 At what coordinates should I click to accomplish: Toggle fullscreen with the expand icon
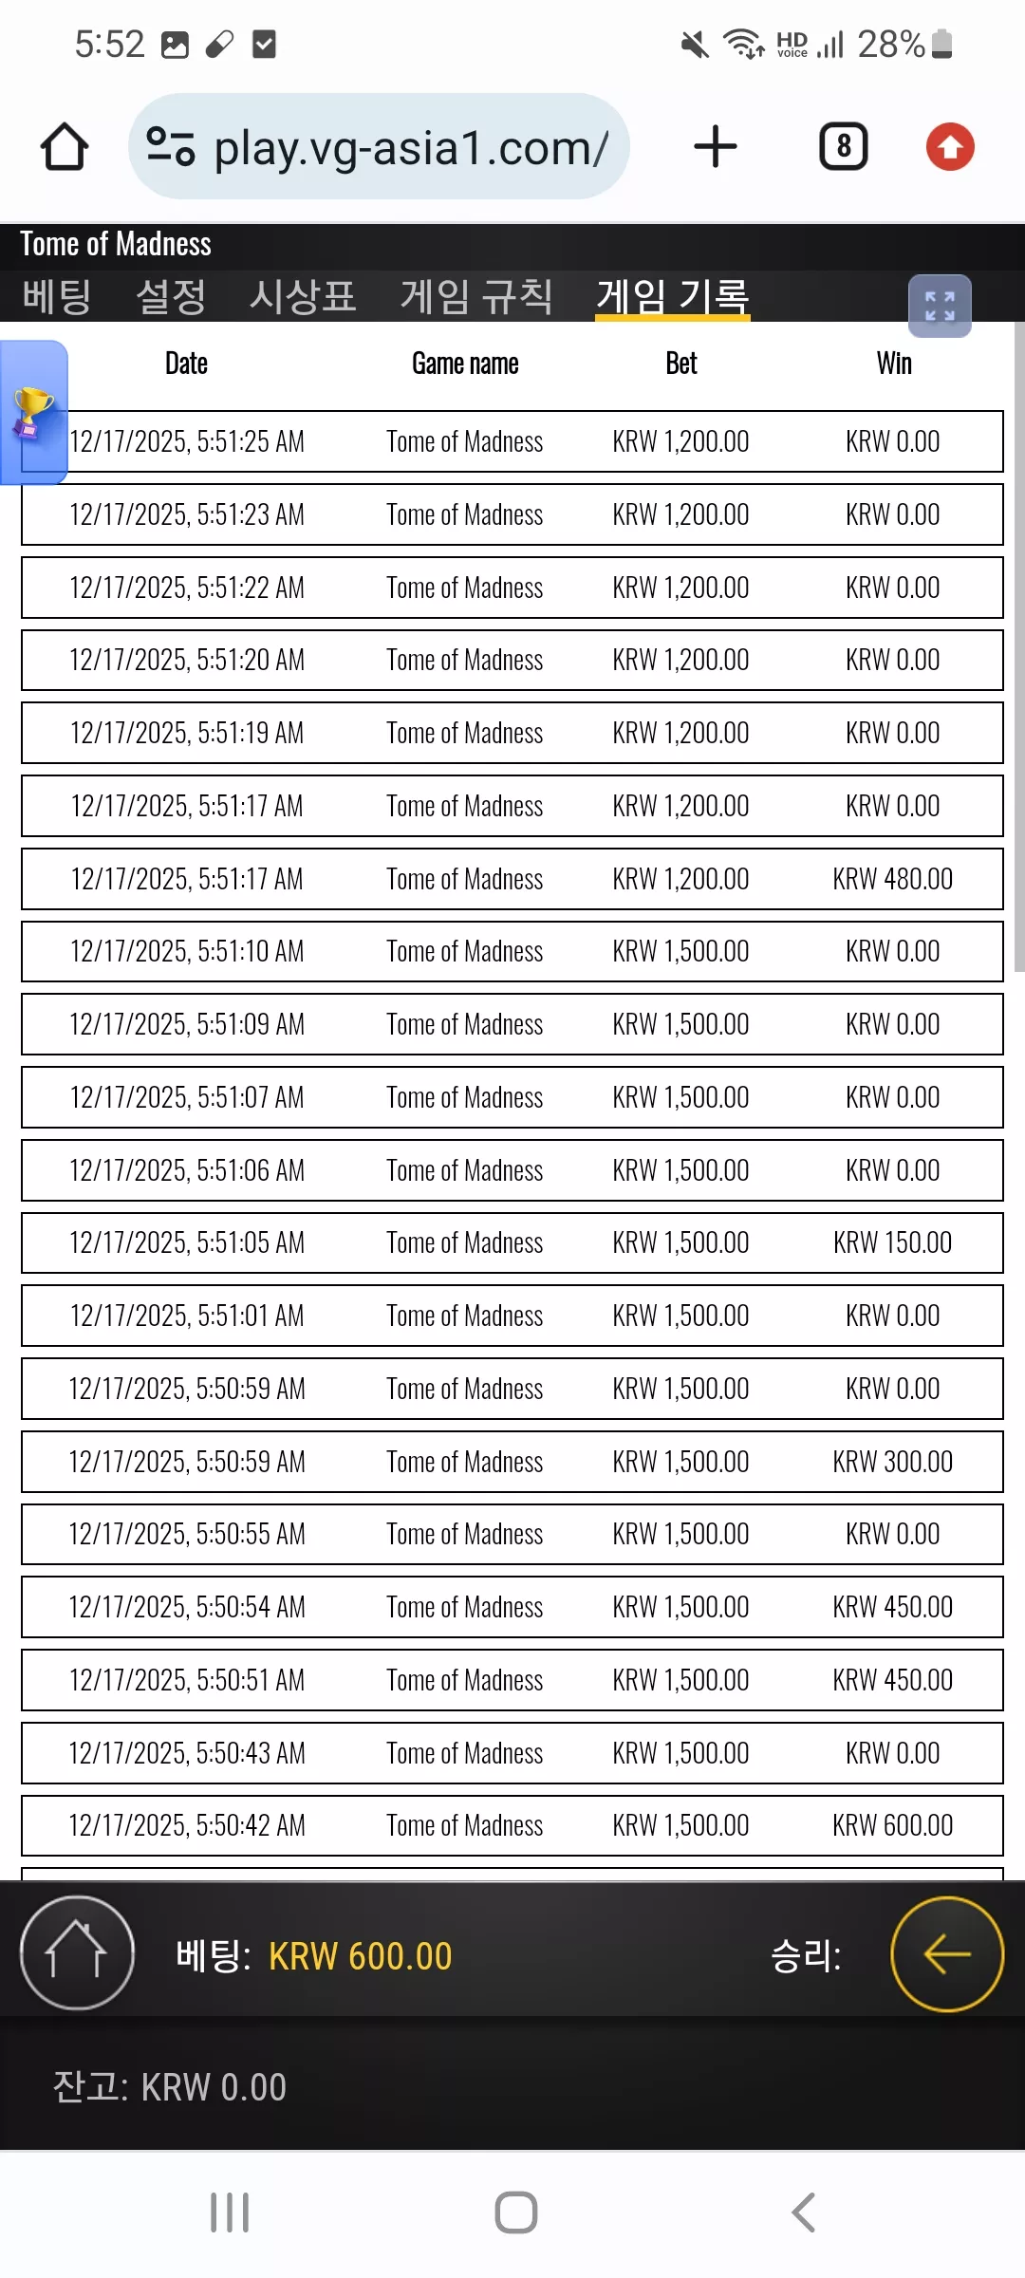click(940, 306)
